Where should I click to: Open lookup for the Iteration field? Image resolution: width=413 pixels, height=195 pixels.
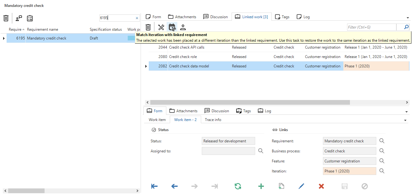382,171
